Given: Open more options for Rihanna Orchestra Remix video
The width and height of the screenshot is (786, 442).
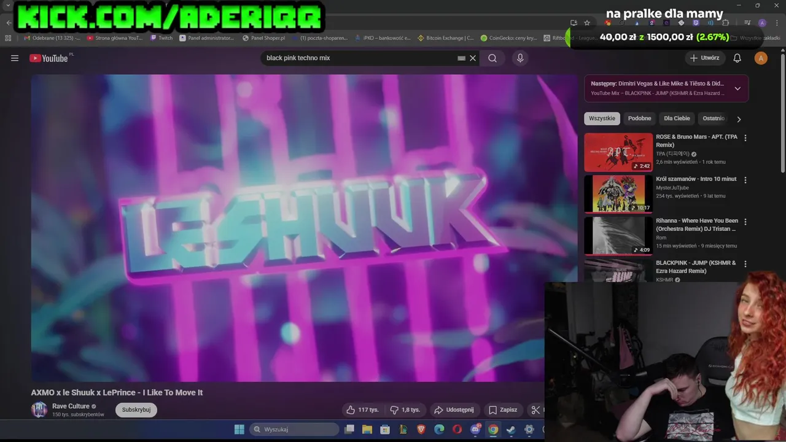Looking at the screenshot, I should (745, 222).
